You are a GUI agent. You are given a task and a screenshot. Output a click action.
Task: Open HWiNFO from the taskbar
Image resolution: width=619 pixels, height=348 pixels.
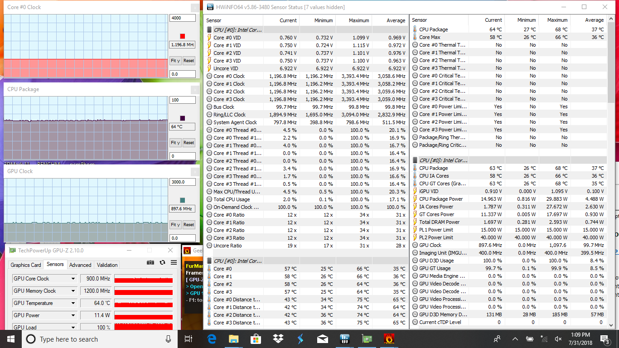[344, 338]
